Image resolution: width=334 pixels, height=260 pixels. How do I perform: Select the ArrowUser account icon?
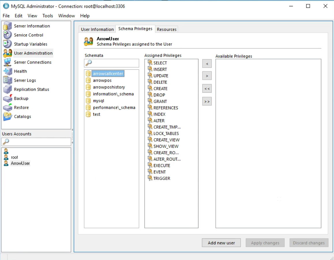pos(6,163)
